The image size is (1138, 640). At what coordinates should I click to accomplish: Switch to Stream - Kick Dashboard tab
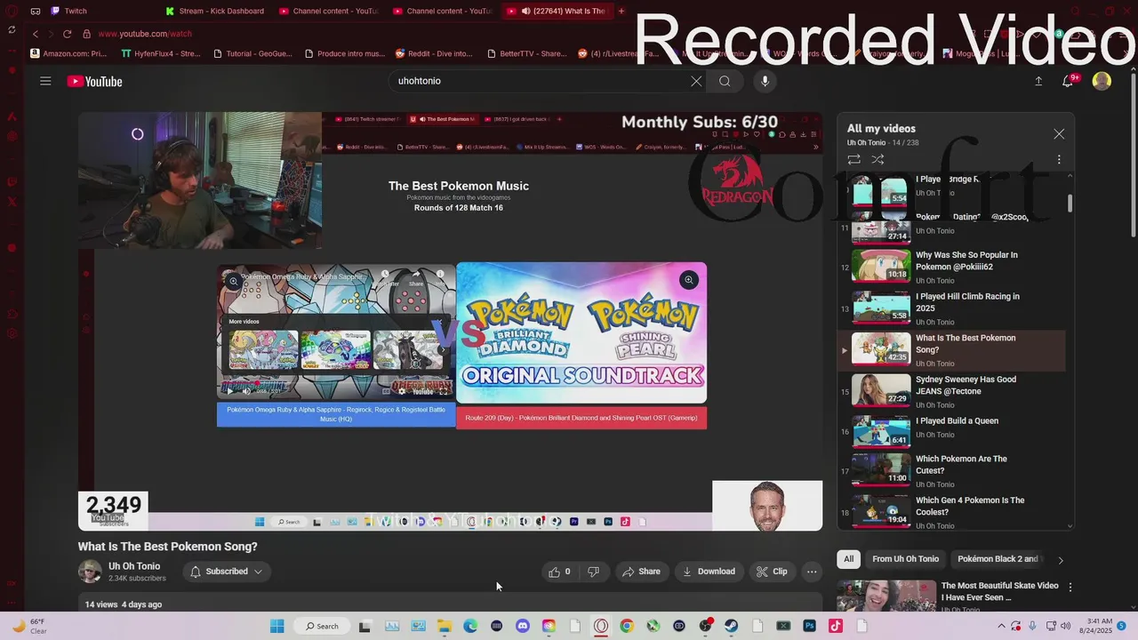[215, 11]
